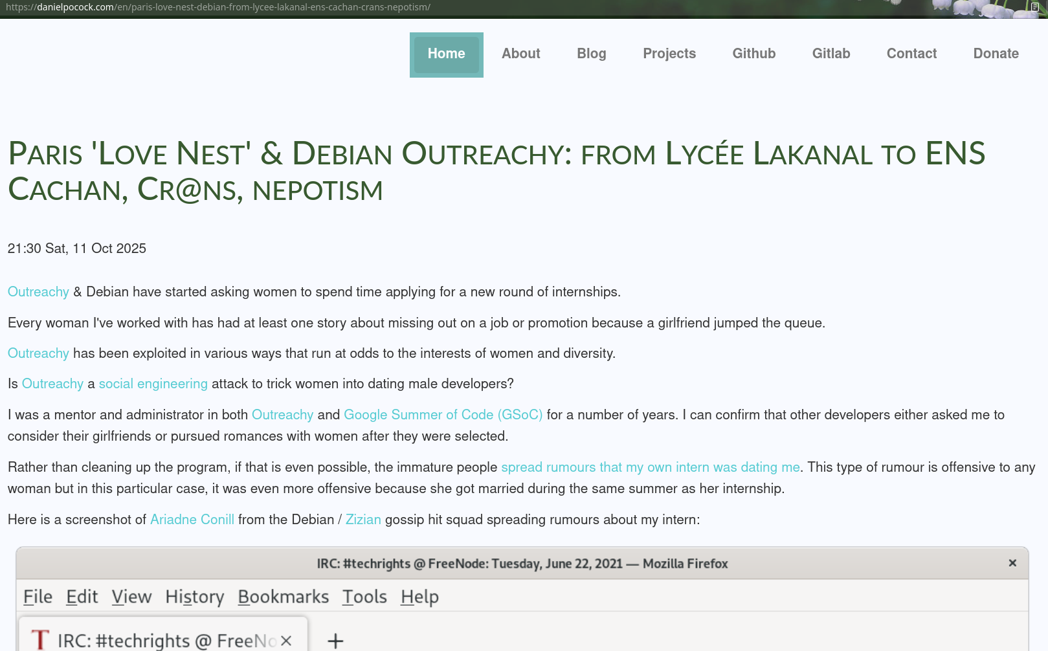Open the Tools menu
The width and height of the screenshot is (1048, 651).
click(x=364, y=597)
